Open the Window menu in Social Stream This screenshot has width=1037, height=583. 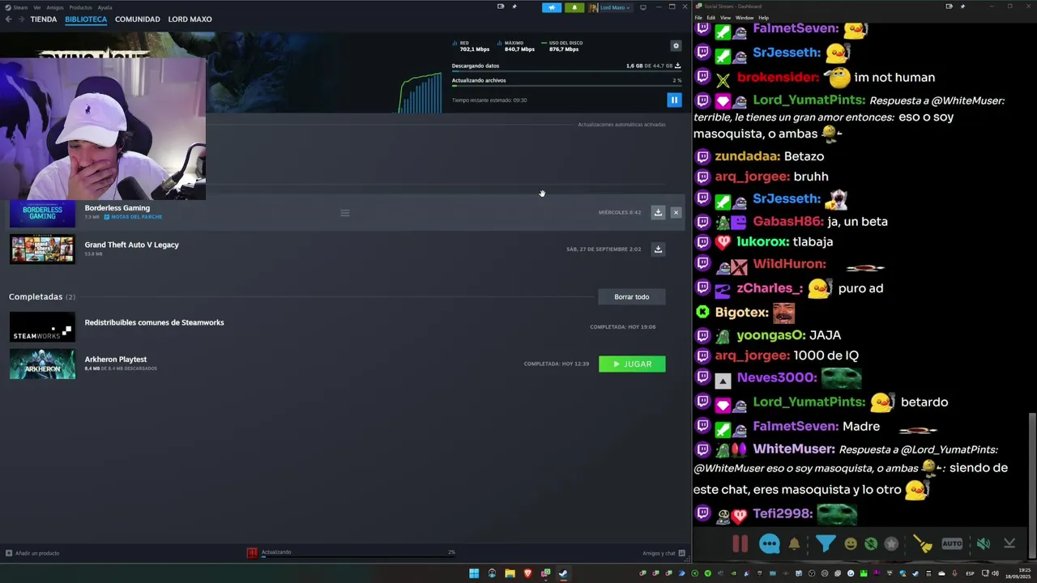745,17
